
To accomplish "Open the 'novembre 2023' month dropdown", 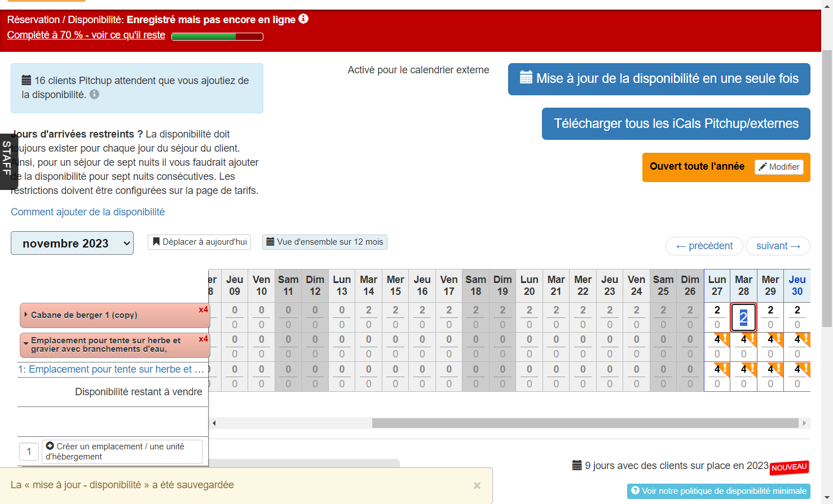I will tap(72, 243).
